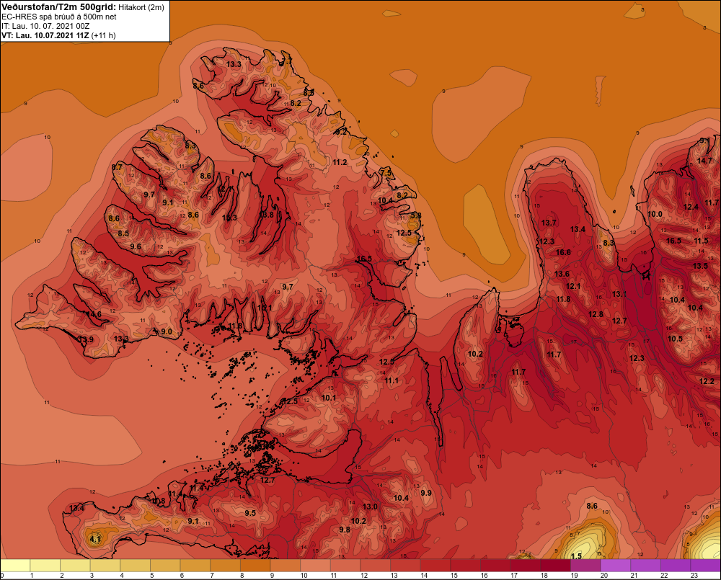Select the legend swatch between 18 and 19
This screenshot has width=721, height=580.
[556, 566]
